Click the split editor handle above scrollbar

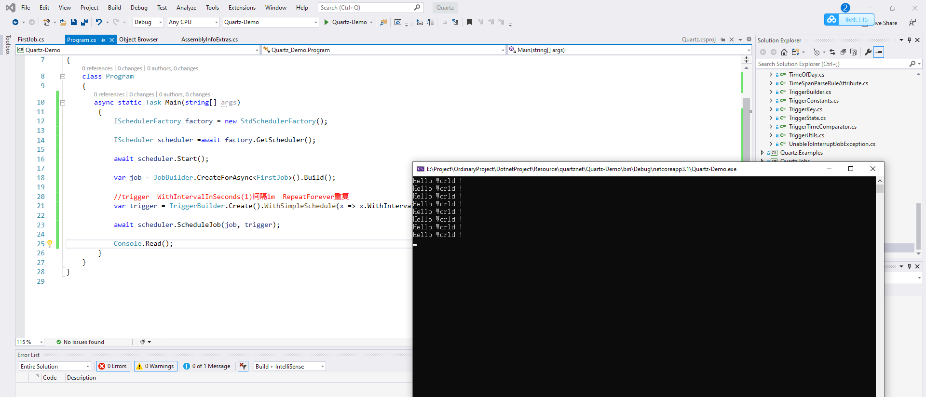click(746, 60)
